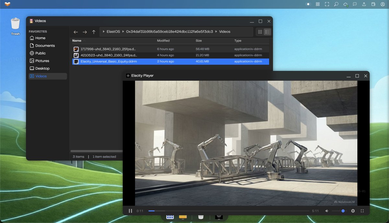389x223 pixels.
Task: Open Desktop in Favorites sidebar
Action: 48,68
